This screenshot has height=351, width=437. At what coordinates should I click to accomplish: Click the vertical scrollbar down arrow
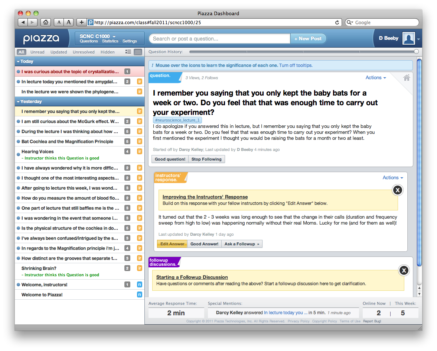click(419, 294)
